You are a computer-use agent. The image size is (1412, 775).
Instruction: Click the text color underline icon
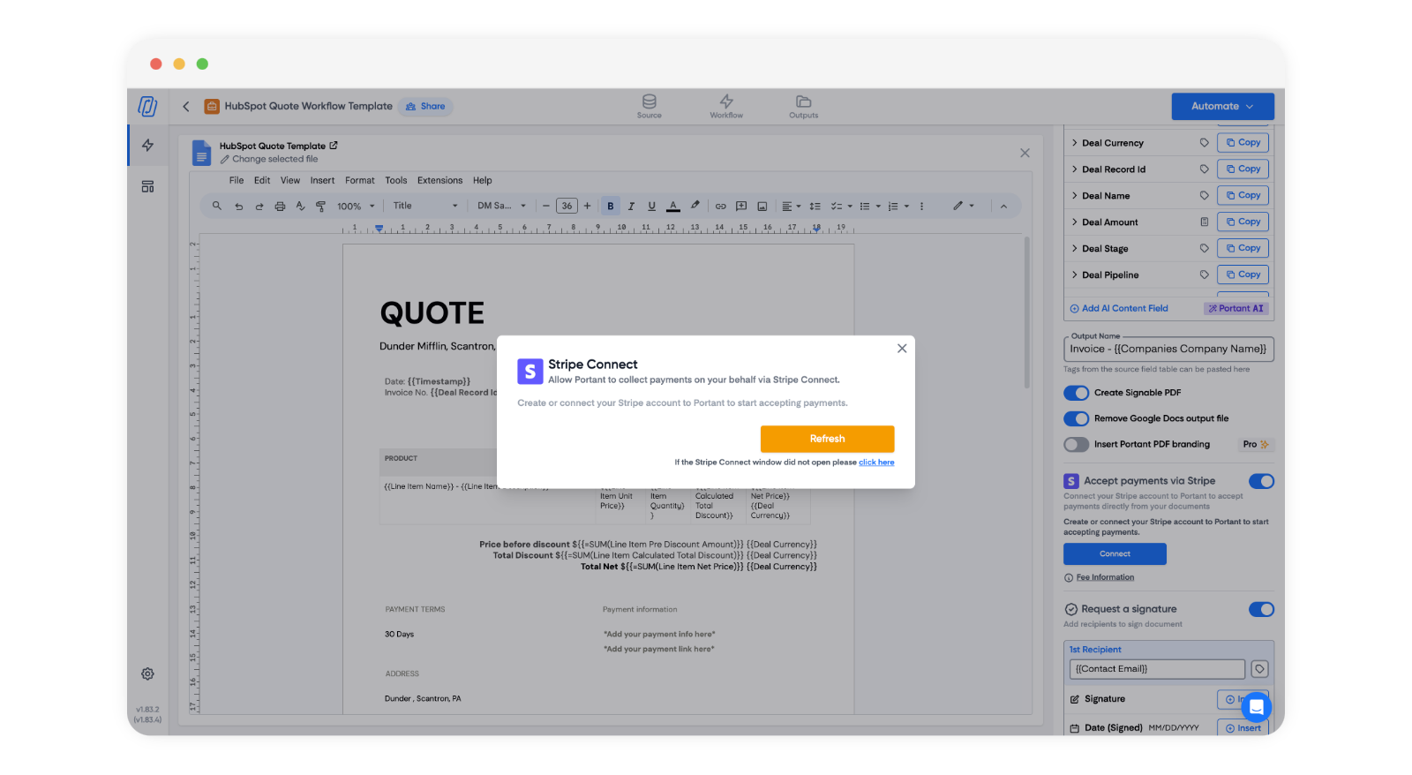pos(673,206)
